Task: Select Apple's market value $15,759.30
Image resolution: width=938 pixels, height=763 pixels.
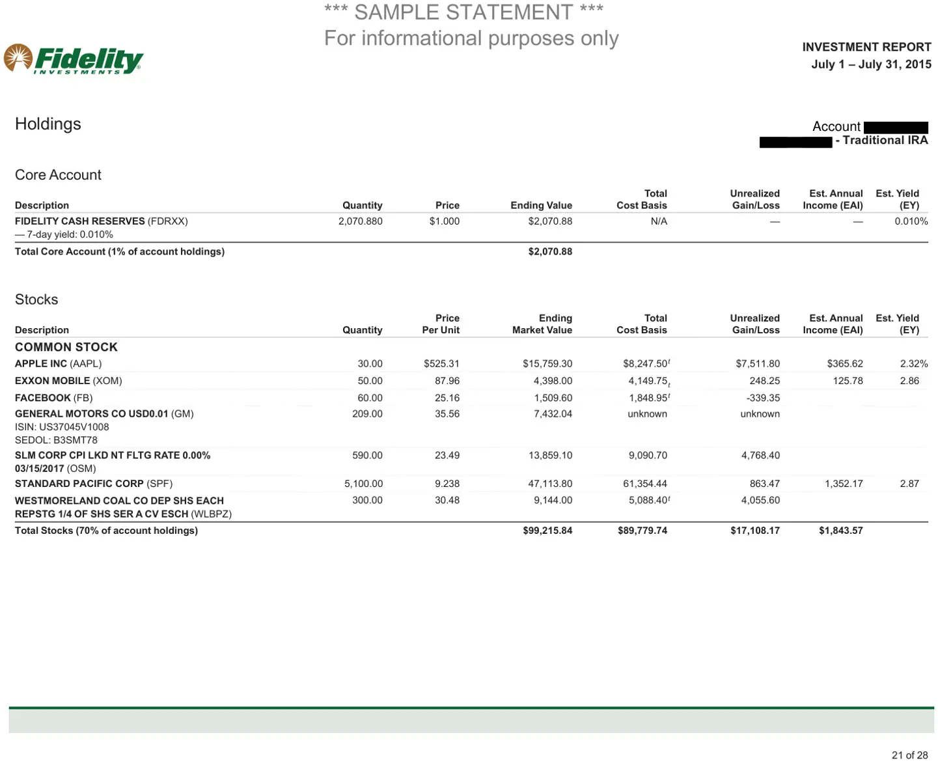Action: point(547,364)
